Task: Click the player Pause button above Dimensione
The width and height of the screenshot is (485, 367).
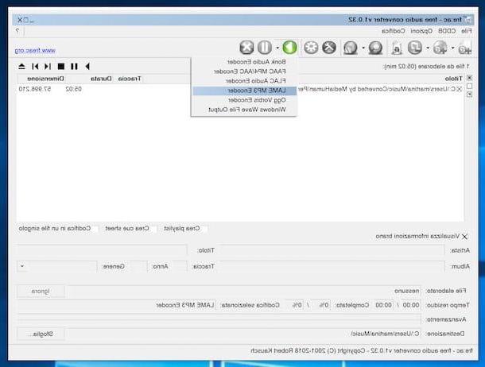Action: coord(74,66)
